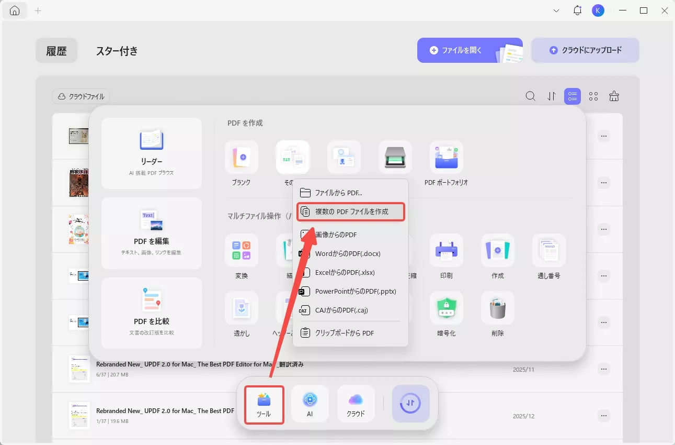Select 複数の PDF ファイルを作成
The height and width of the screenshot is (445, 675).
(350, 212)
